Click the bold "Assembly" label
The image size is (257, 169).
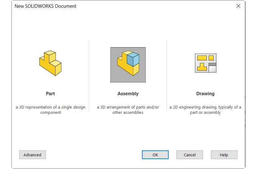tap(128, 94)
